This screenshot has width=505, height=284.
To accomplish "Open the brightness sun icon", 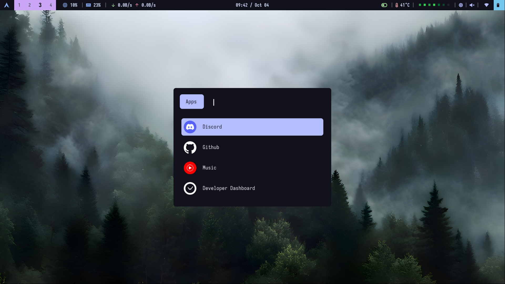I will 461,5.
